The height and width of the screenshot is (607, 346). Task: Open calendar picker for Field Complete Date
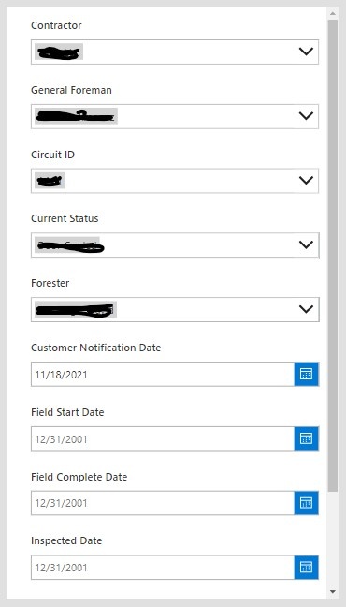(306, 503)
